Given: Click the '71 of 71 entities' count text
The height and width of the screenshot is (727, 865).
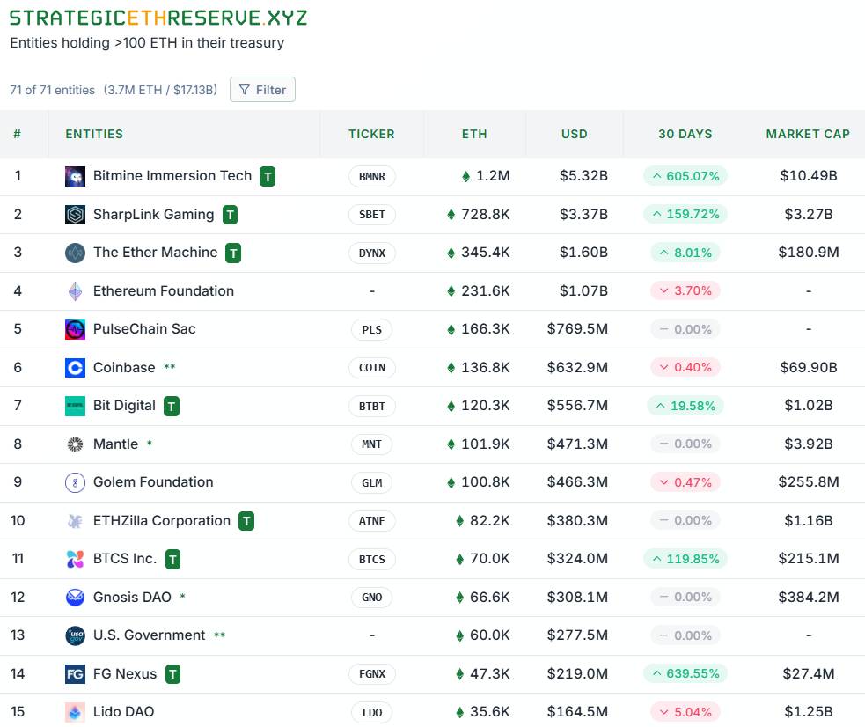Looking at the screenshot, I should pos(53,90).
